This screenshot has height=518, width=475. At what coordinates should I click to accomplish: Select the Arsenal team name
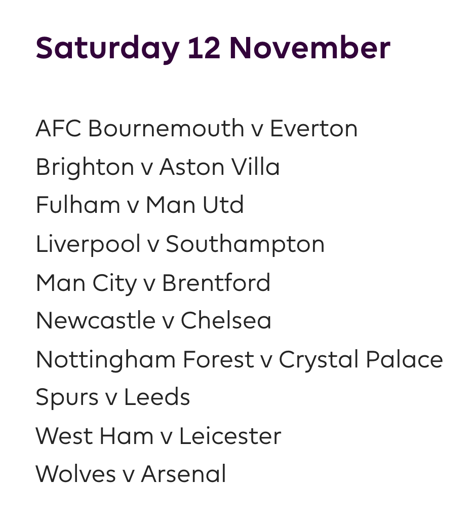[183, 474]
